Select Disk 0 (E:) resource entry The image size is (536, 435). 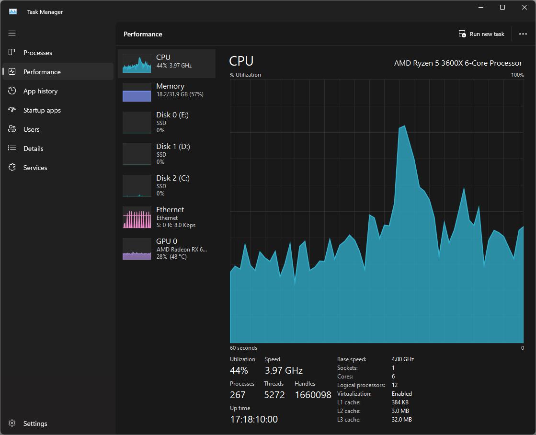167,123
